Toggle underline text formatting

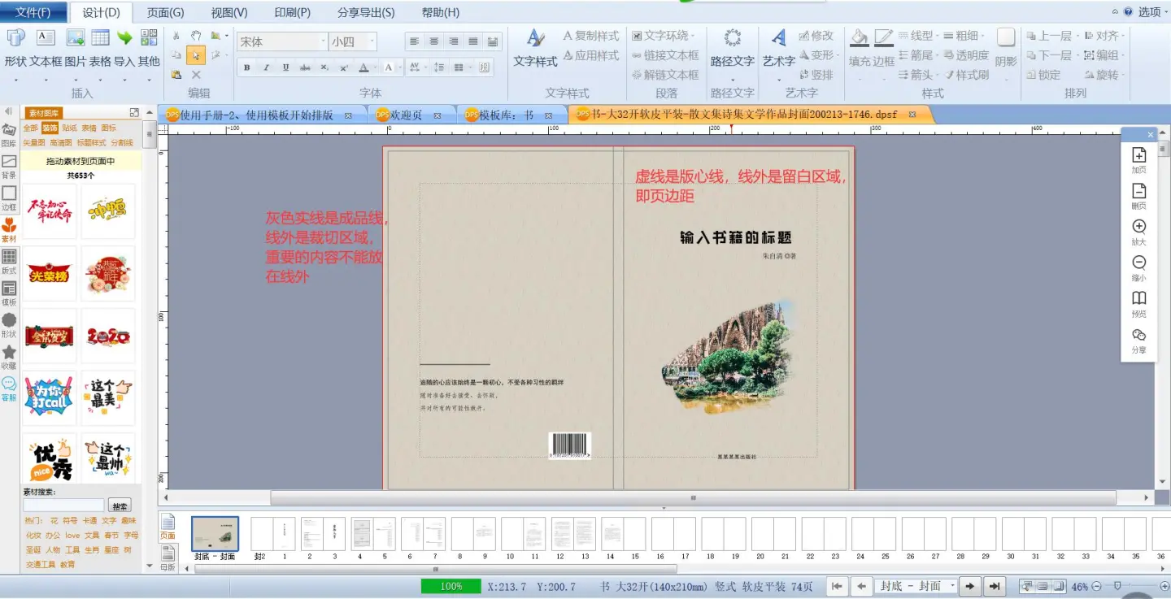point(285,67)
